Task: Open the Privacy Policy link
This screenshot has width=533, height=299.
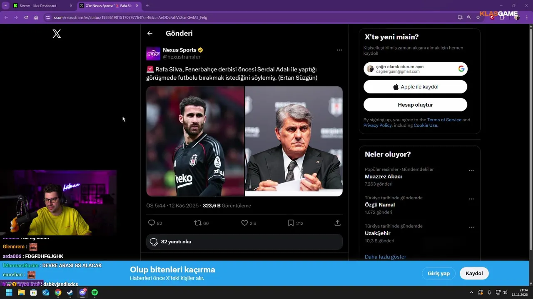Action: click(377, 125)
